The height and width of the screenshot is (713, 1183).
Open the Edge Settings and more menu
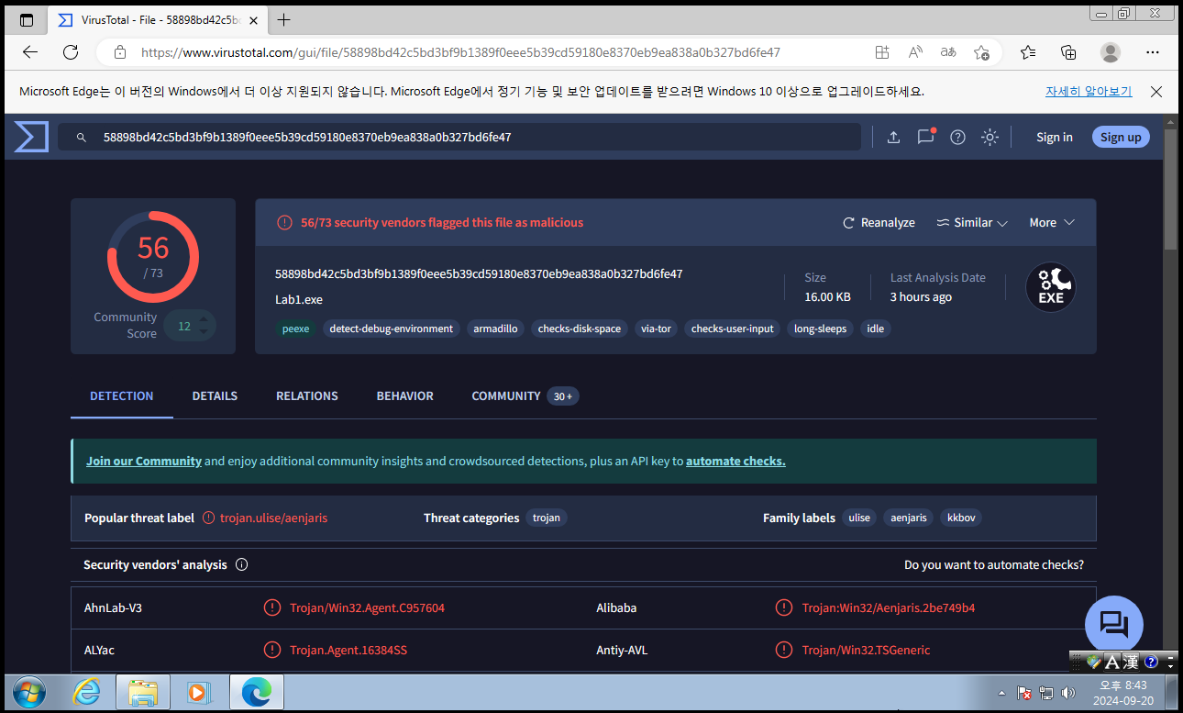pyautogui.click(x=1153, y=52)
